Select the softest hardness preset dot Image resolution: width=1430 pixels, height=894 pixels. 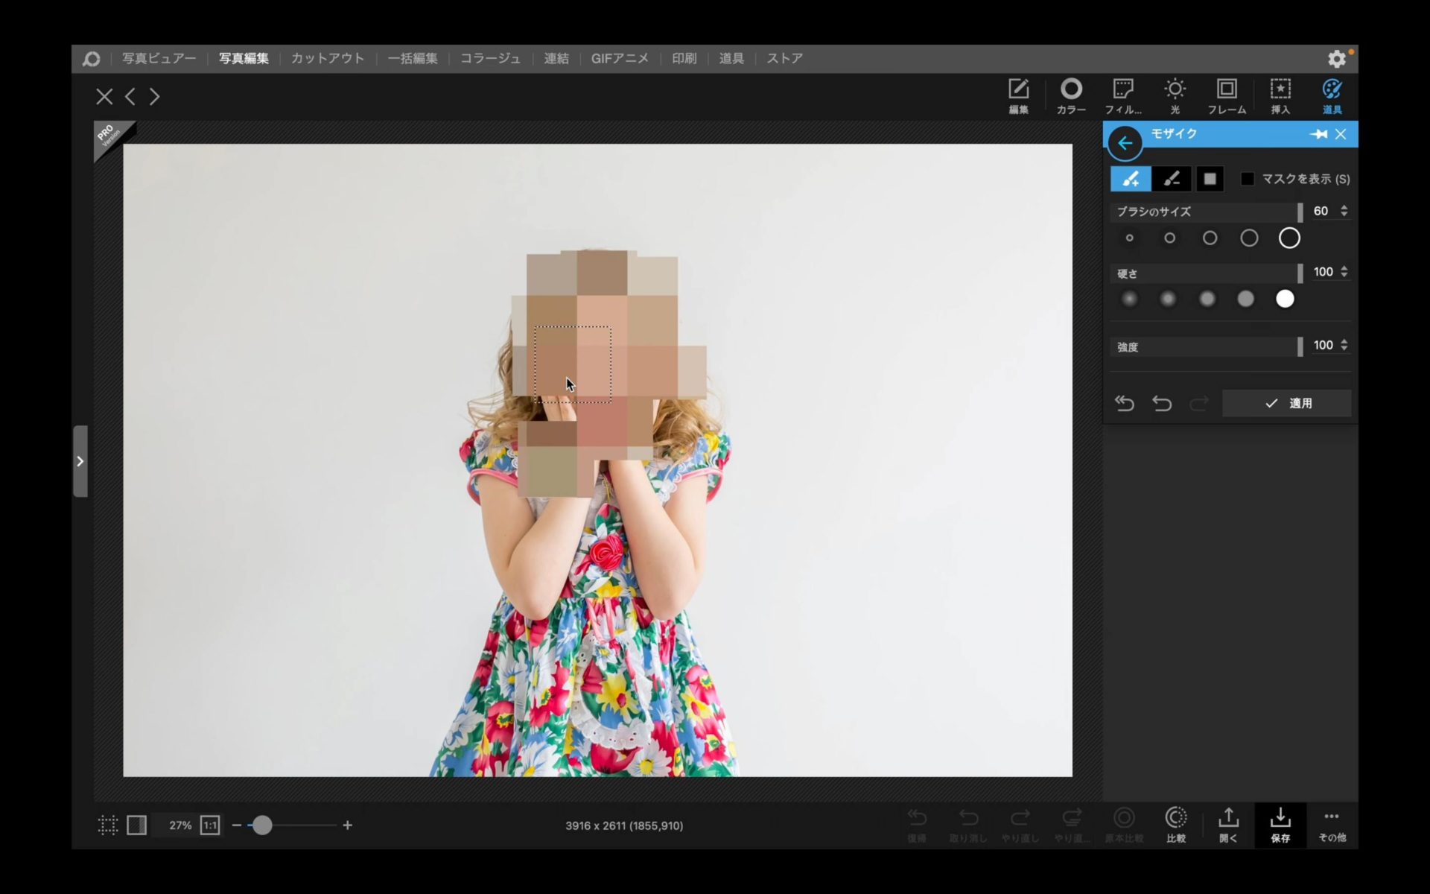1130,299
